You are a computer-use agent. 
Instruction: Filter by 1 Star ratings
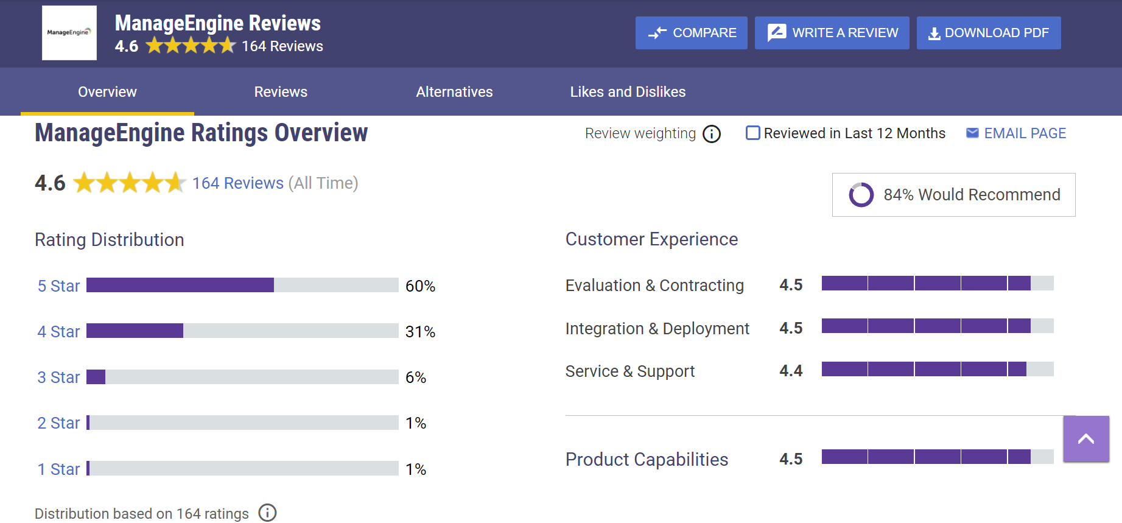58,469
